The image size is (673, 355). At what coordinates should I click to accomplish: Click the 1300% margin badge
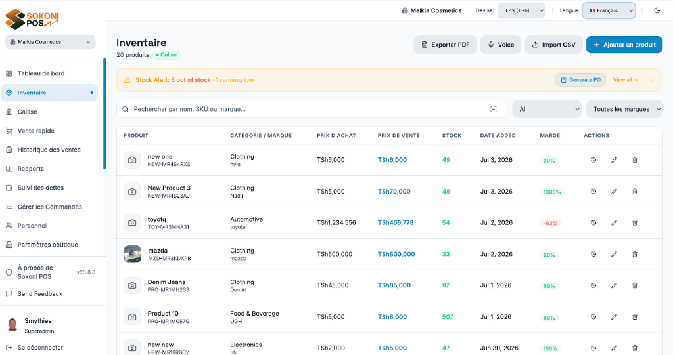(x=552, y=192)
